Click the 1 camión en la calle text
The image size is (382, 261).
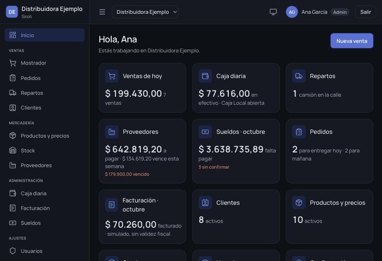(x=317, y=94)
